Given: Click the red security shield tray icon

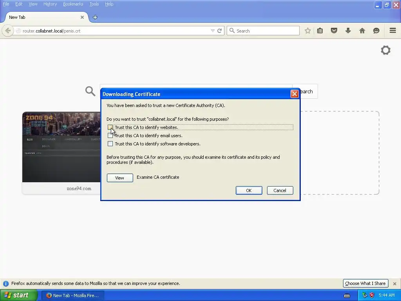Looking at the screenshot, I should coord(372,296).
